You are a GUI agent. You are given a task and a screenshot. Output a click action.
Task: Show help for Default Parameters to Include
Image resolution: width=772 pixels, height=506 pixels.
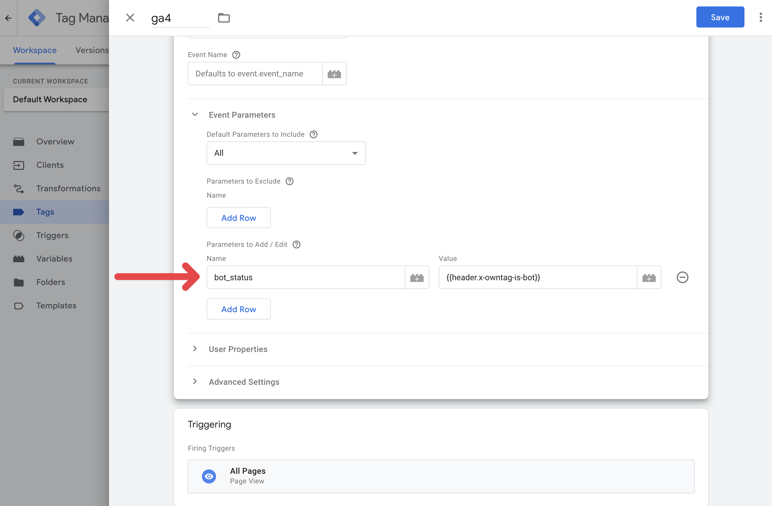[313, 134]
